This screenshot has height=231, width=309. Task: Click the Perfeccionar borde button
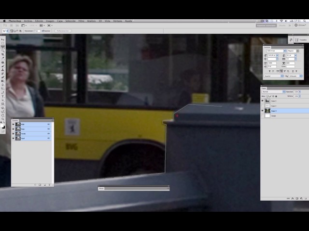pyautogui.click(x=63, y=31)
